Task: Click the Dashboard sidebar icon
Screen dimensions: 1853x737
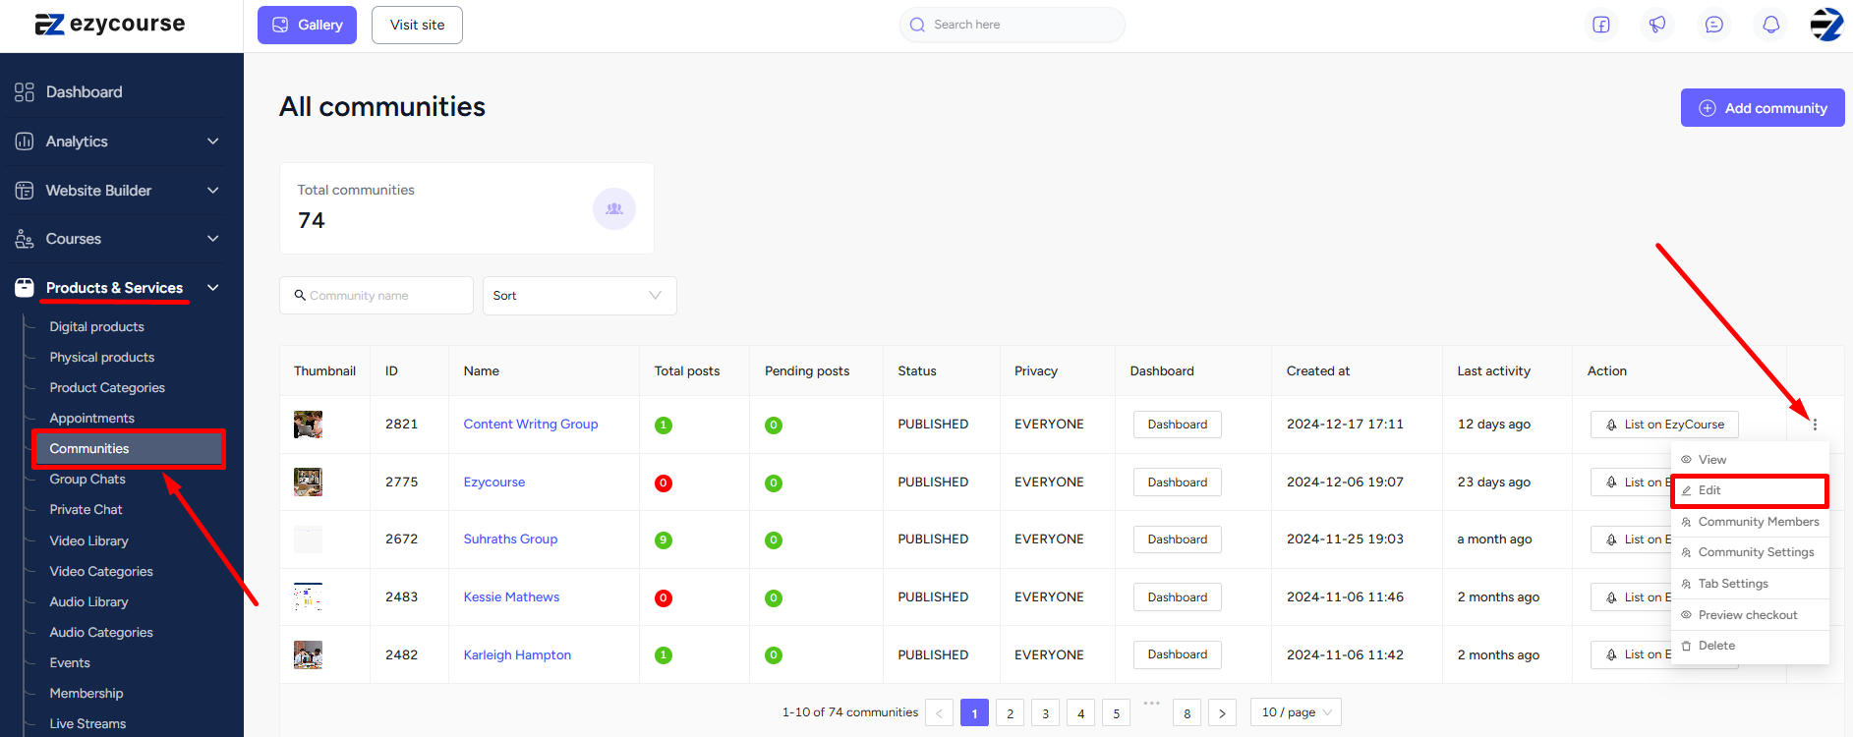Action: (25, 92)
